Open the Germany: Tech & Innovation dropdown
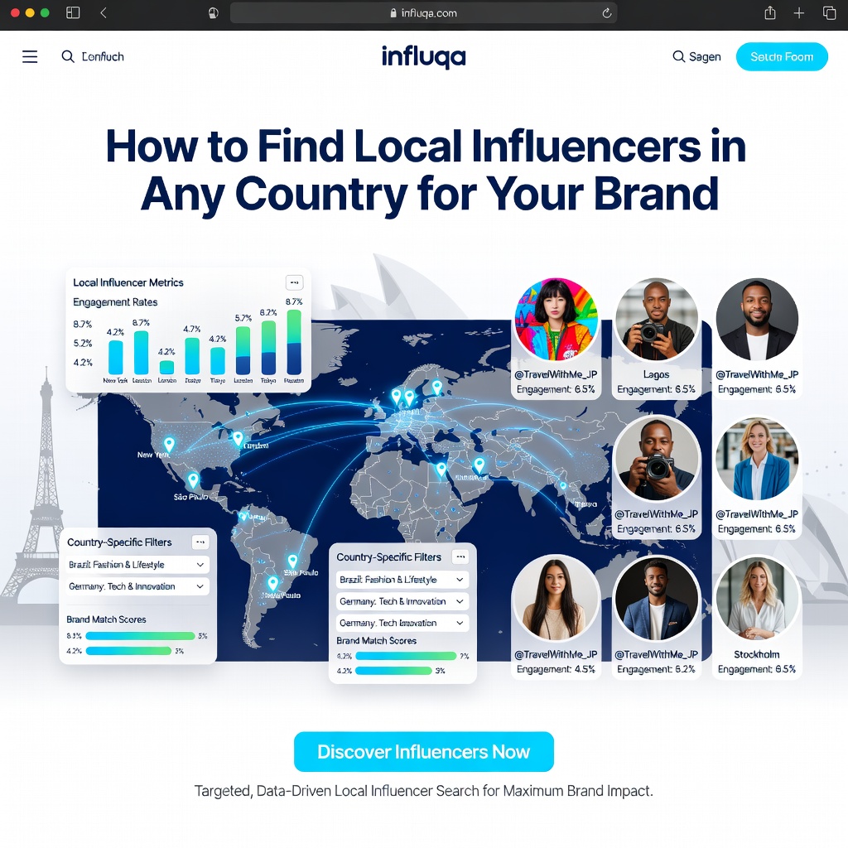Viewport: 848px width, 848px height. coord(137,587)
